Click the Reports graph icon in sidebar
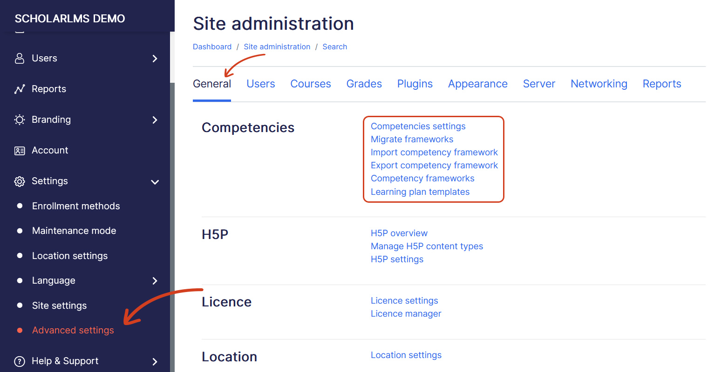The height and width of the screenshot is (372, 708). pos(20,89)
